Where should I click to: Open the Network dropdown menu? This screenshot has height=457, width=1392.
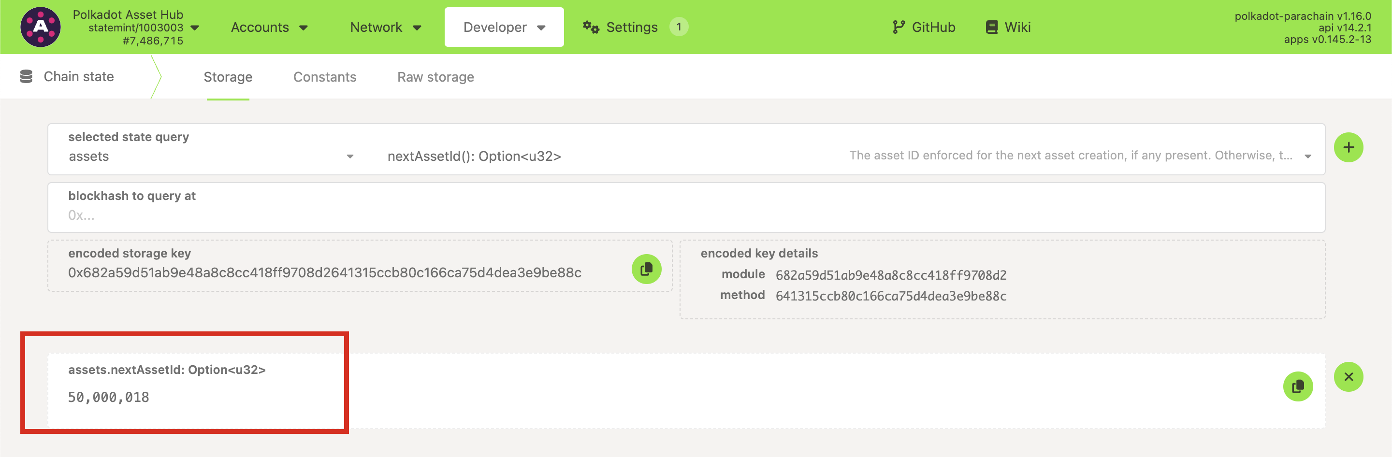pos(385,27)
